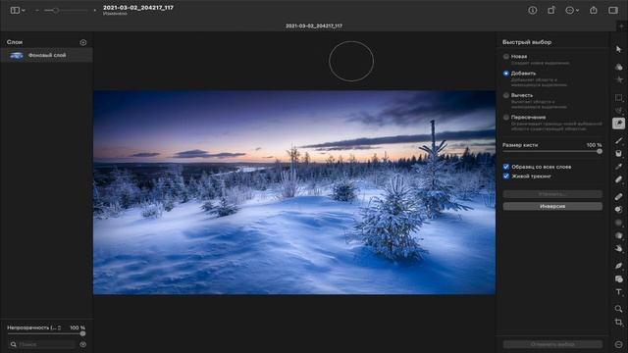Screen dimensions: 628x353
Task: Select the Paint brush tool
Action: coord(619,140)
